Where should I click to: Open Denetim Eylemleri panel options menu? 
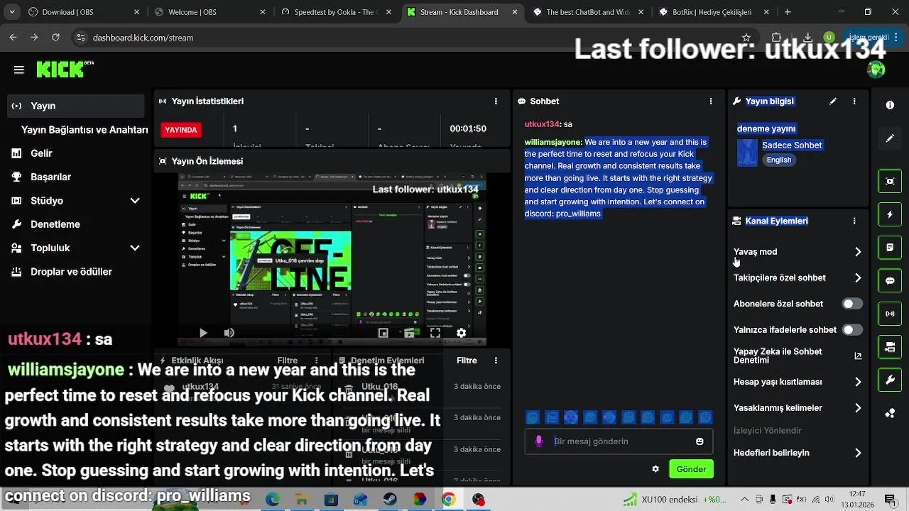click(496, 361)
